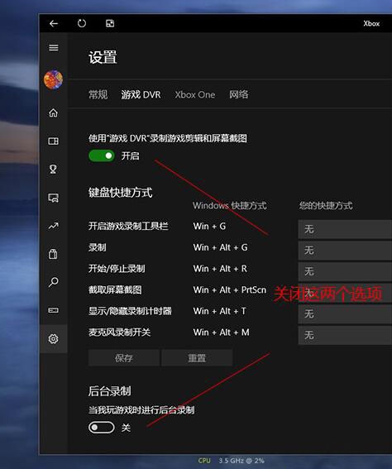This screenshot has height=469, width=392.
Task: Go to Home in sidebar
Action: 53,112
